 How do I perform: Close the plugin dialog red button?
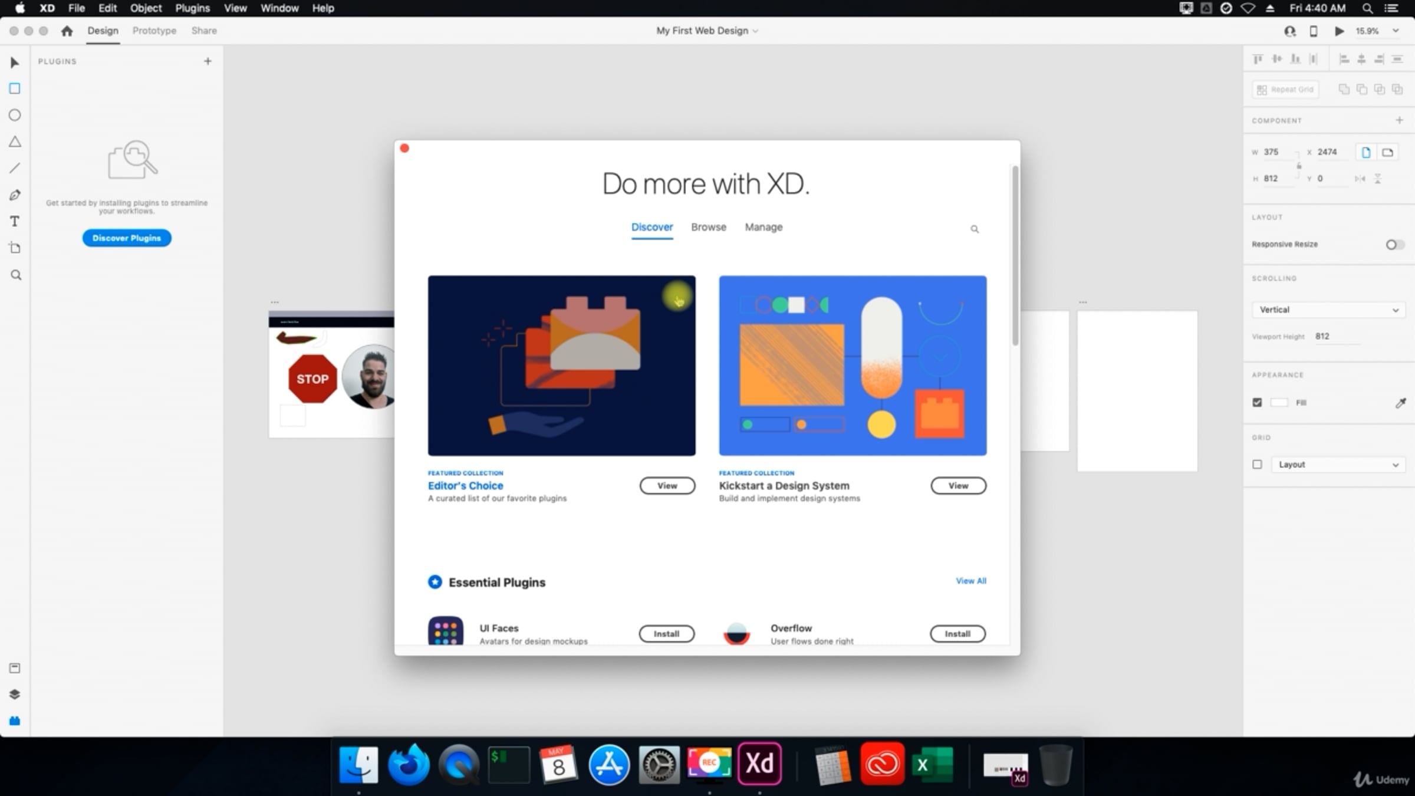point(404,148)
